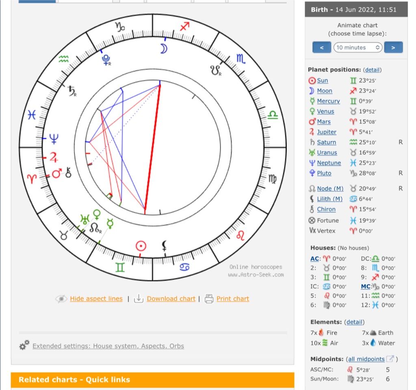Select the Venus glyph in the chart wheel

coord(97,214)
